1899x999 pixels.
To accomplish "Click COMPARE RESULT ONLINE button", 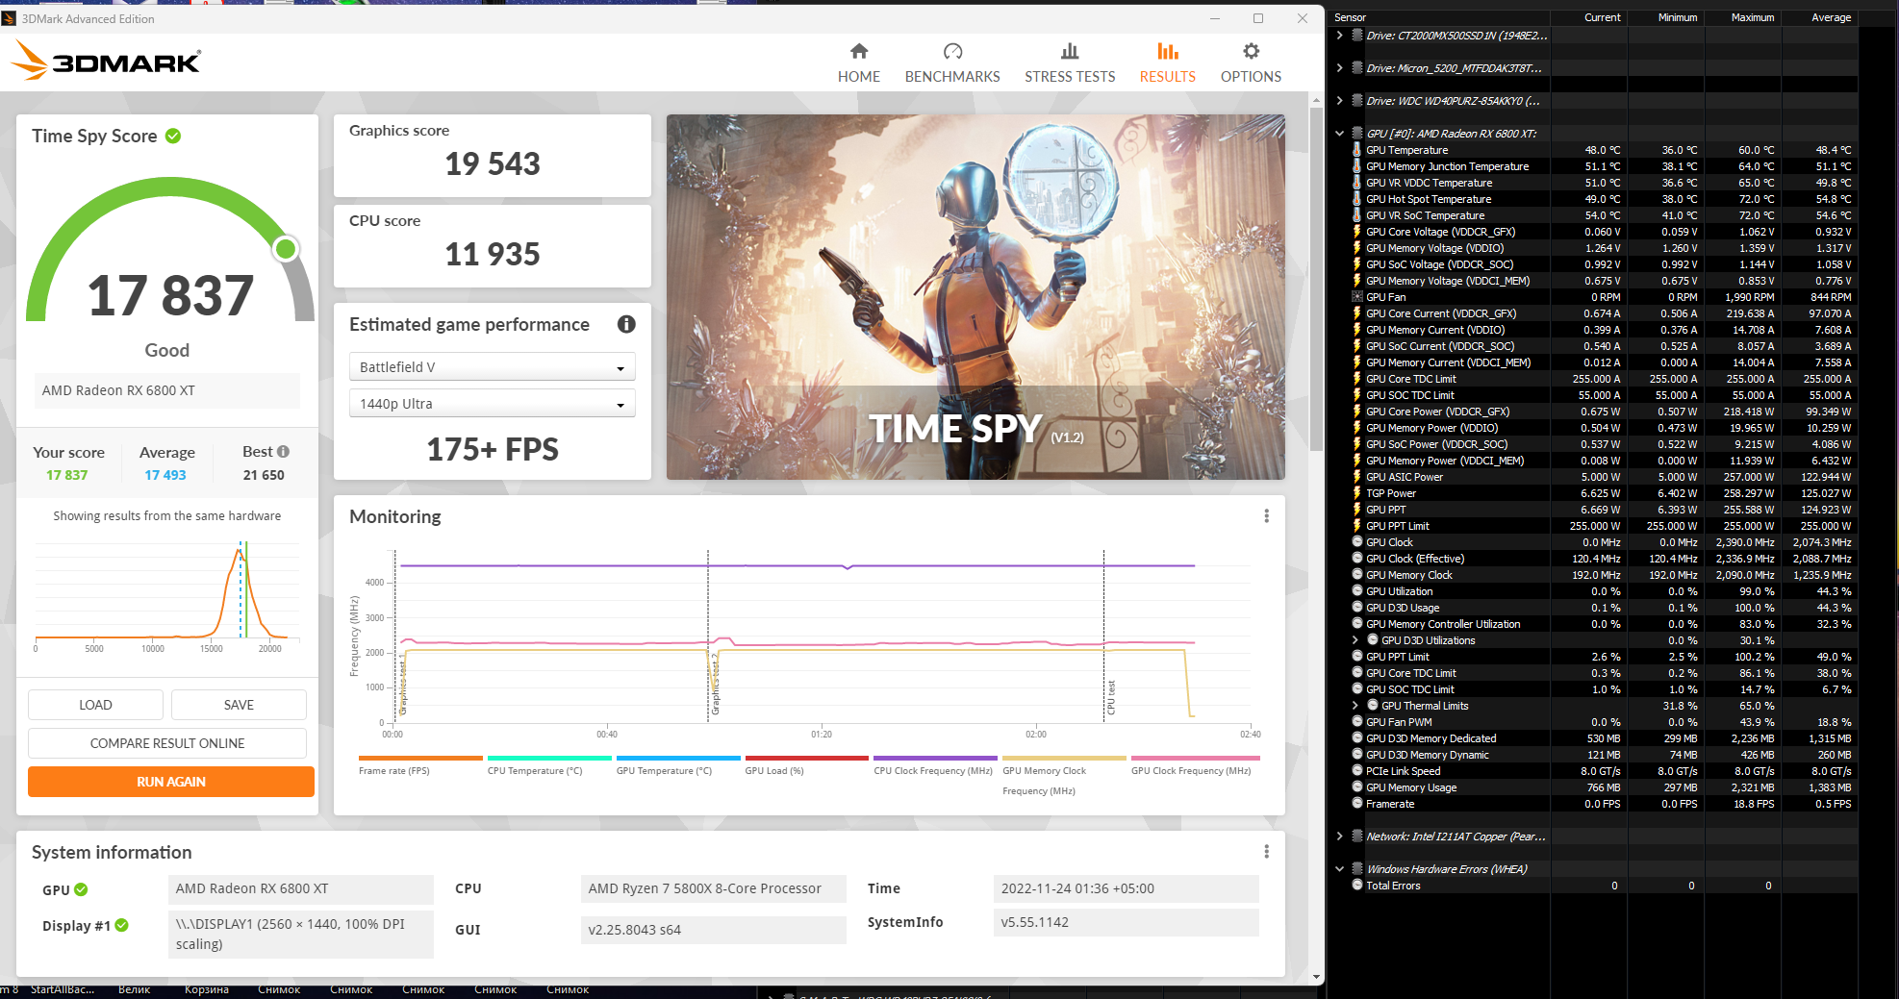I will [x=167, y=743].
